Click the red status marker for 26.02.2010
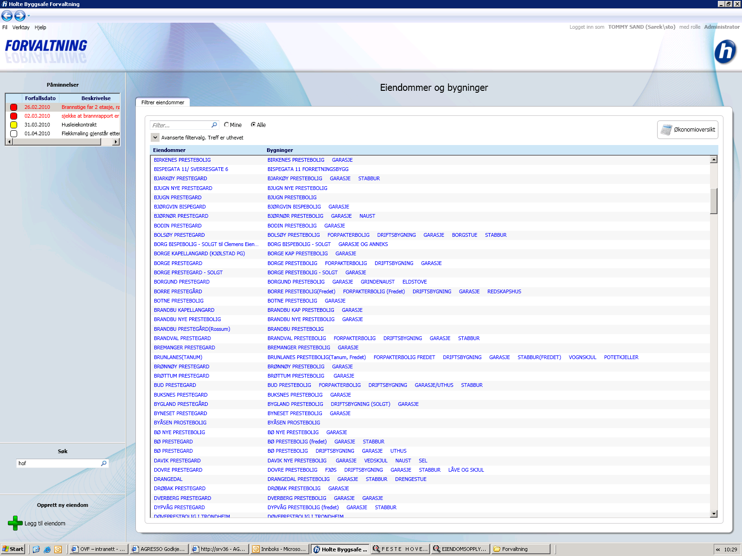 point(14,107)
